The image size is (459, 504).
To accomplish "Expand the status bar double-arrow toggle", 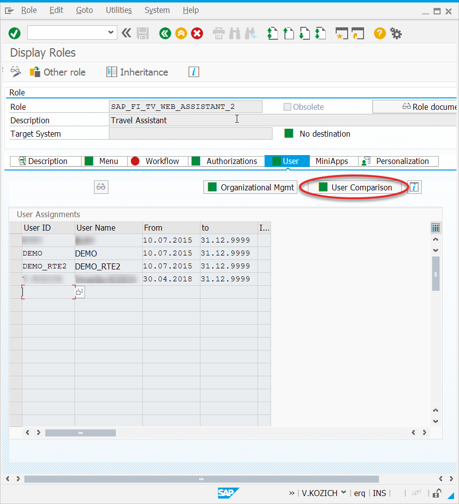I will [x=292, y=493].
